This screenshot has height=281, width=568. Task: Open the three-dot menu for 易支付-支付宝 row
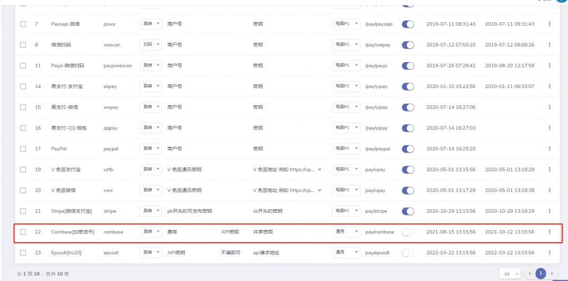click(x=550, y=86)
